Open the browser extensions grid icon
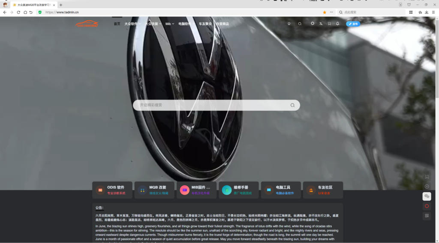The image size is (439, 243). [x=411, y=12]
